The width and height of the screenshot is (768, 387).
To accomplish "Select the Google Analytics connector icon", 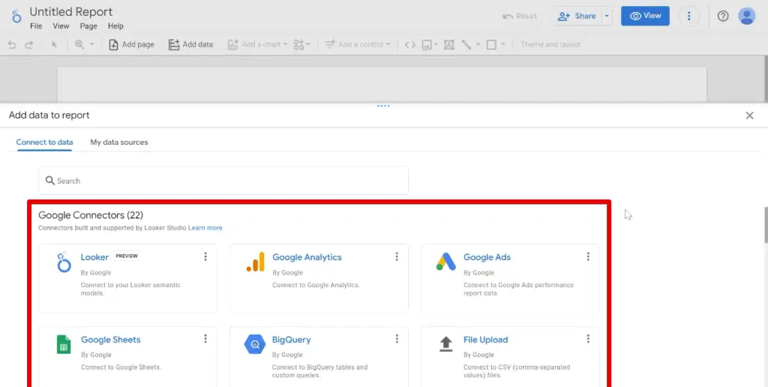I will 255,262.
